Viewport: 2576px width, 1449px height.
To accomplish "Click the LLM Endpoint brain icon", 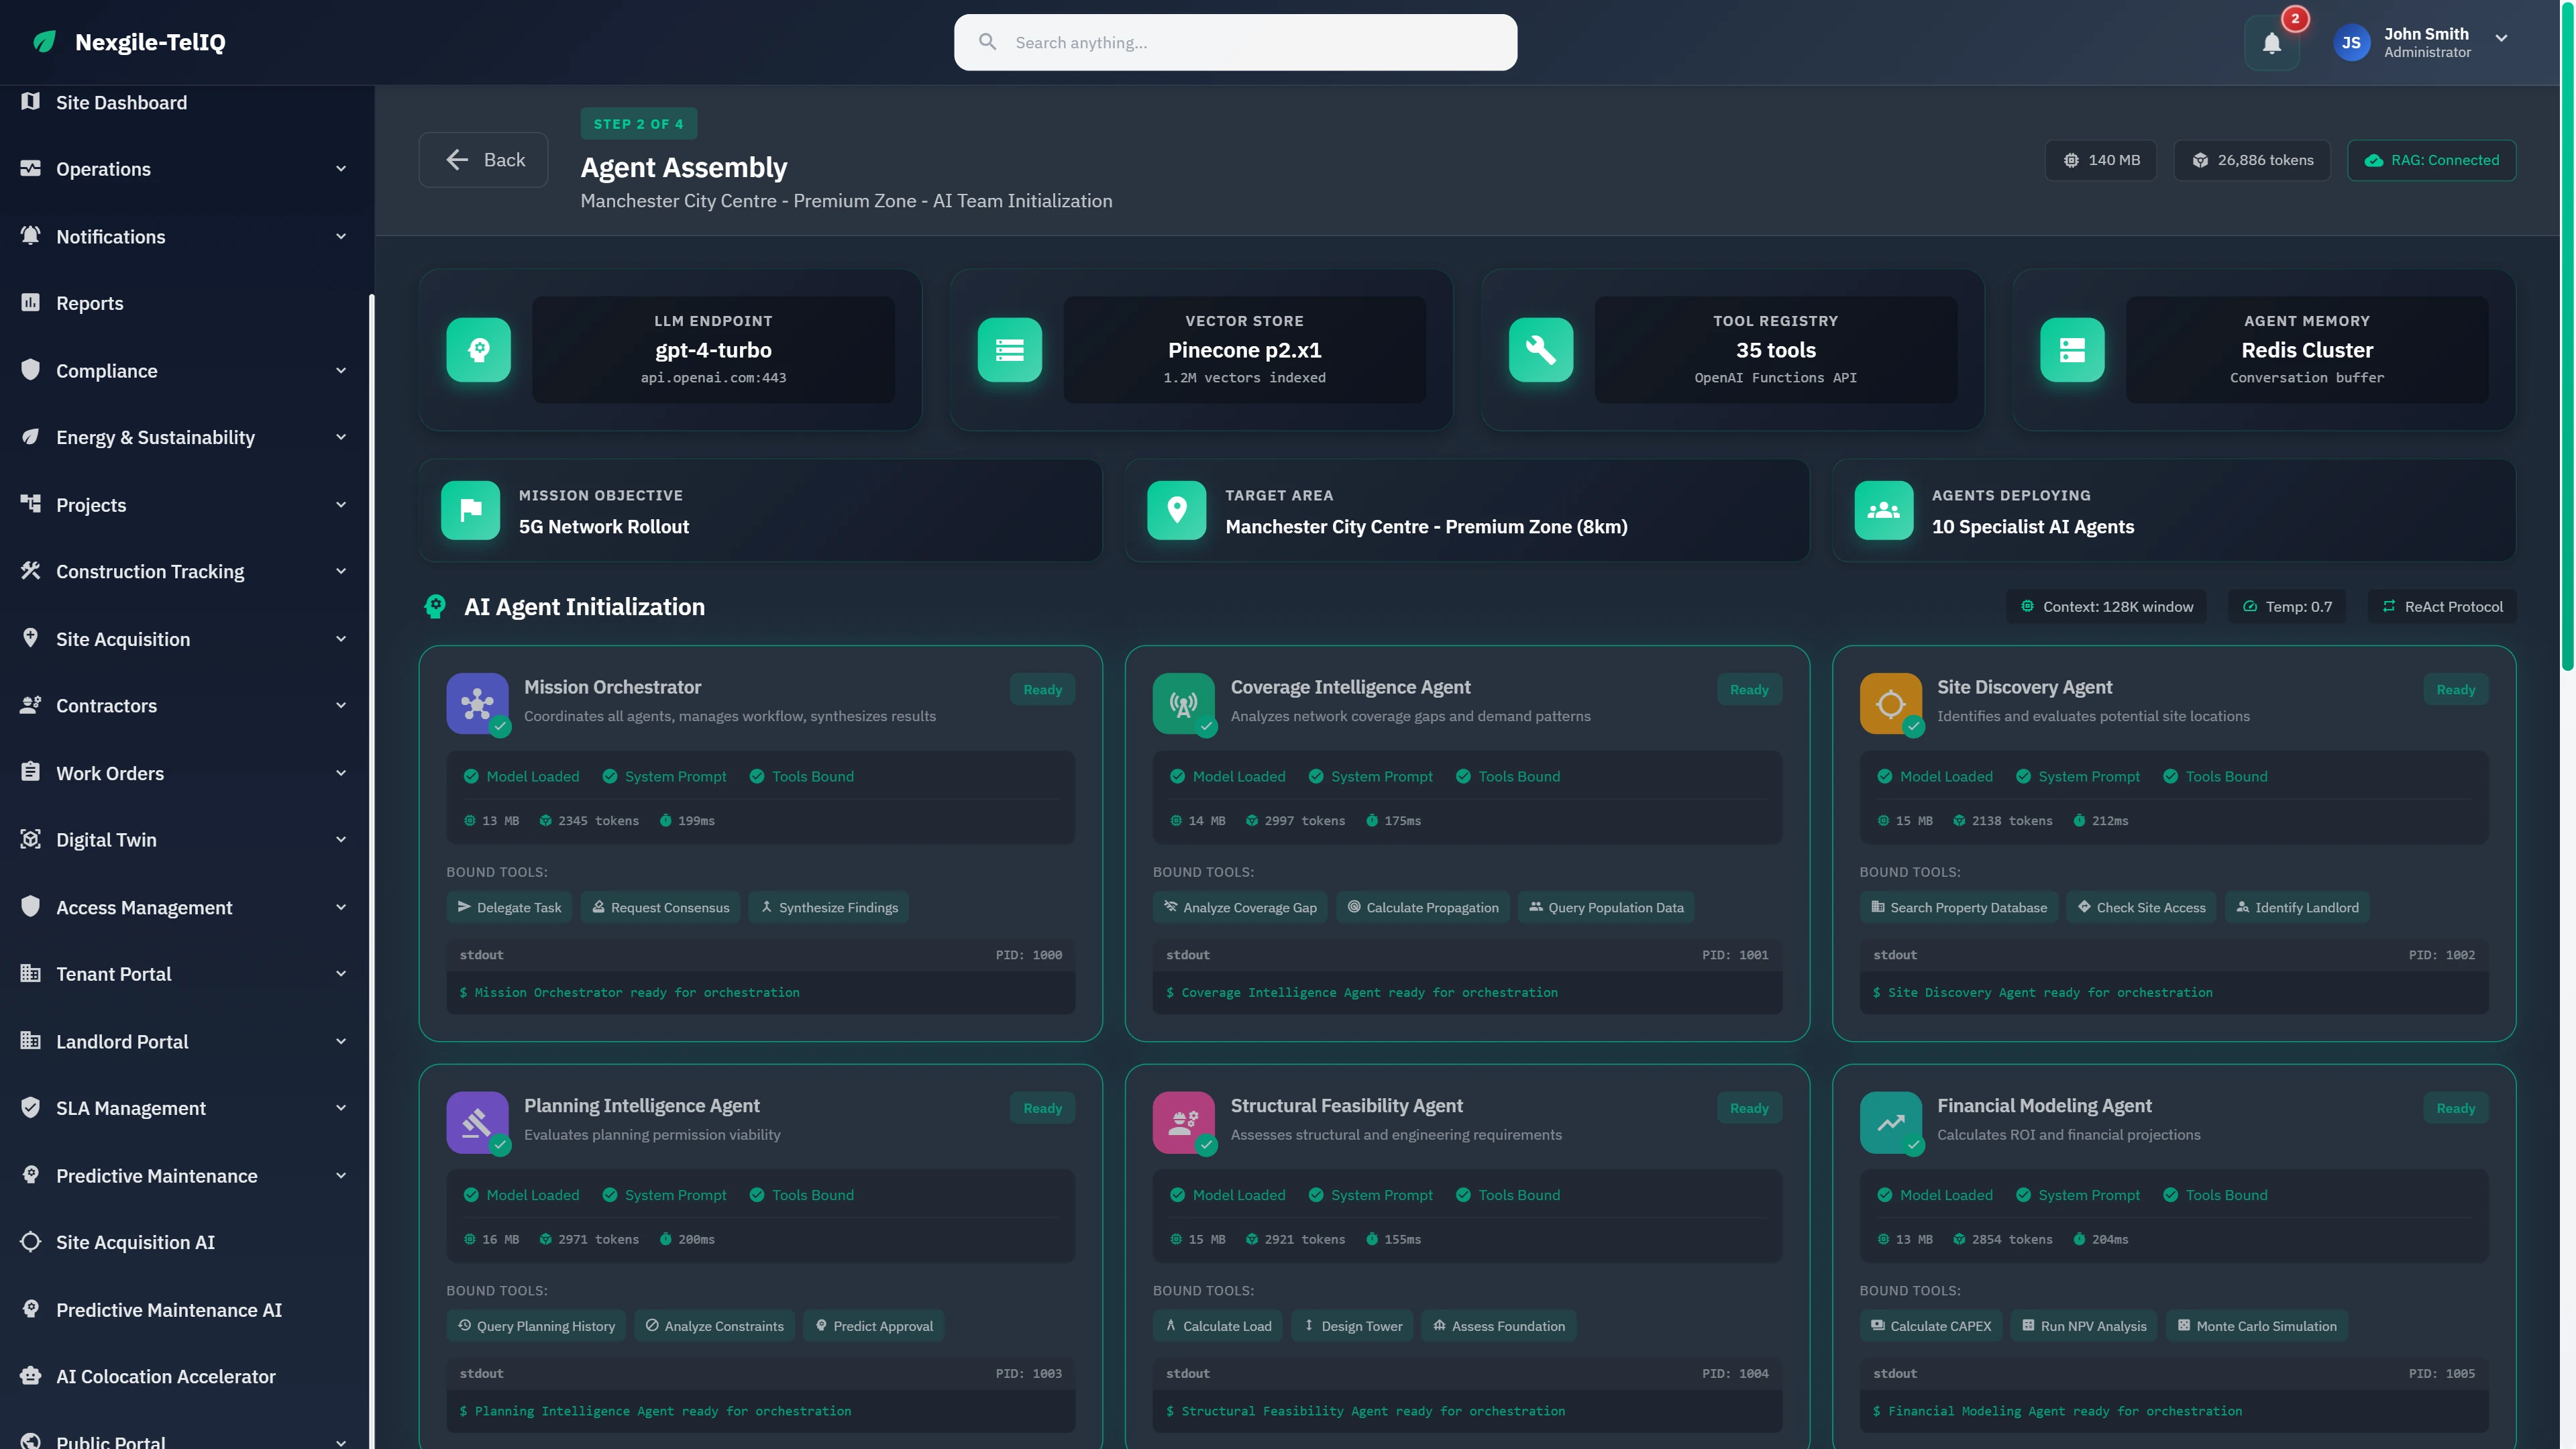I will [x=478, y=350].
